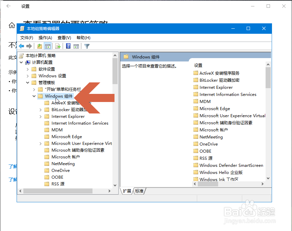Expand the Windows 设置 tree node

click(x=27, y=76)
